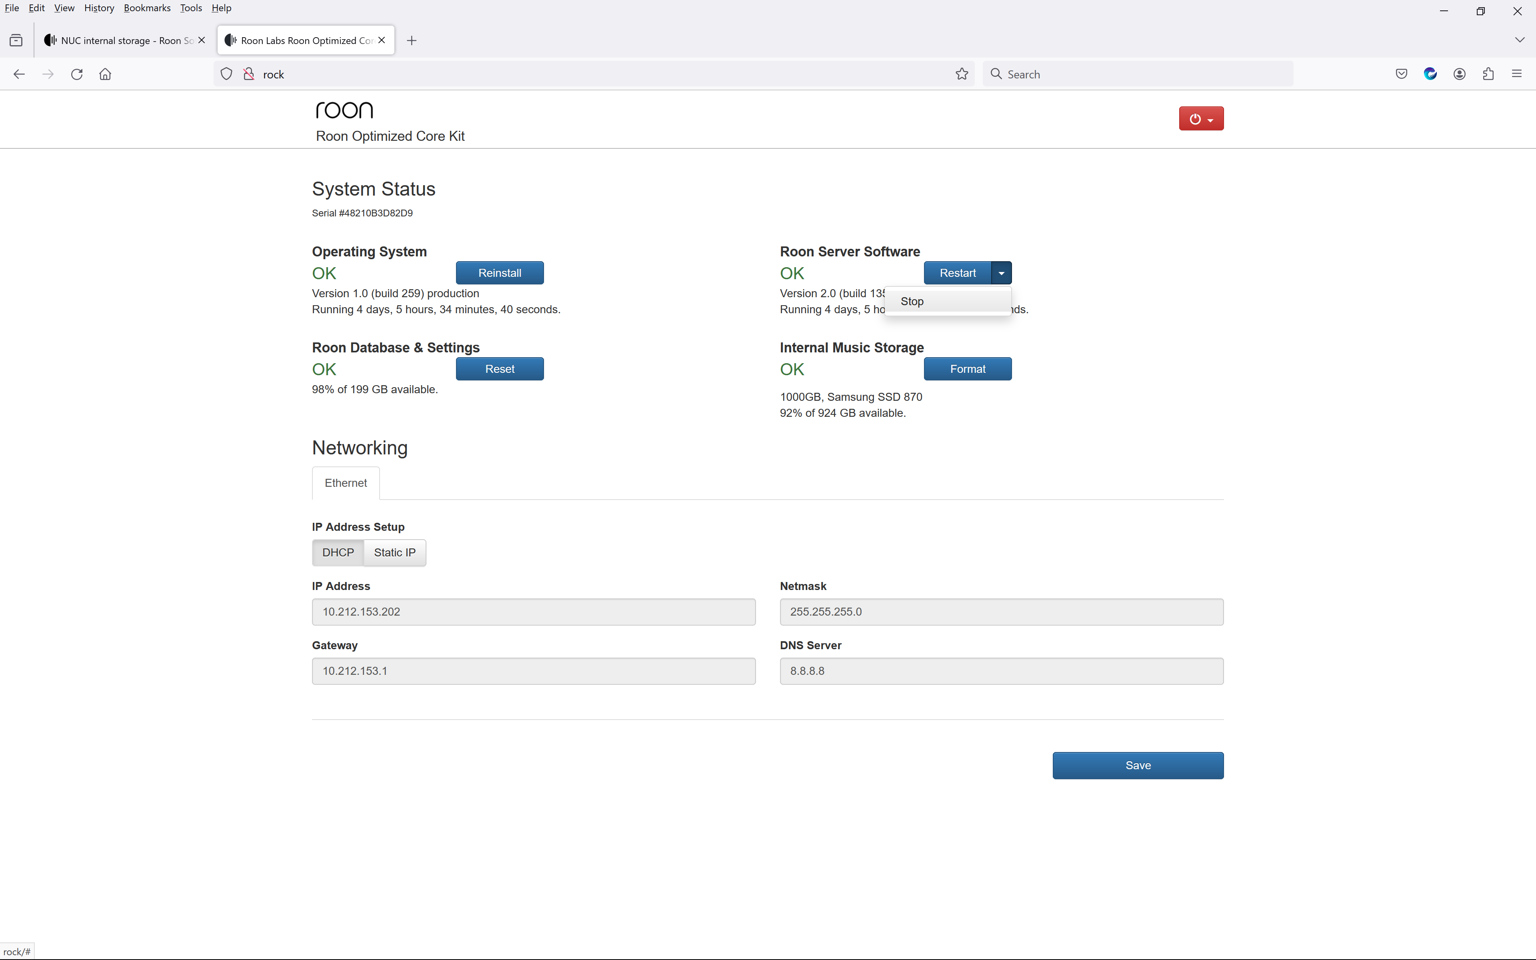
Task: Open the Tools menu
Action: [190, 8]
